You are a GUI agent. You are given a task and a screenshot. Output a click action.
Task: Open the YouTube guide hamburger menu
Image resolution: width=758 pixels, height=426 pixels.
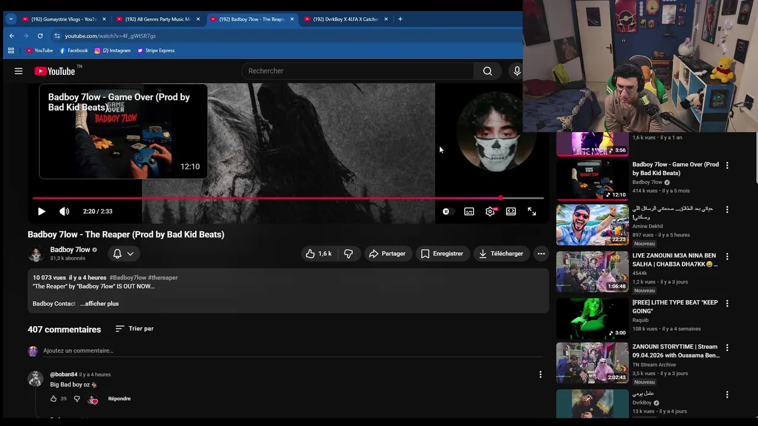click(18, 71)
